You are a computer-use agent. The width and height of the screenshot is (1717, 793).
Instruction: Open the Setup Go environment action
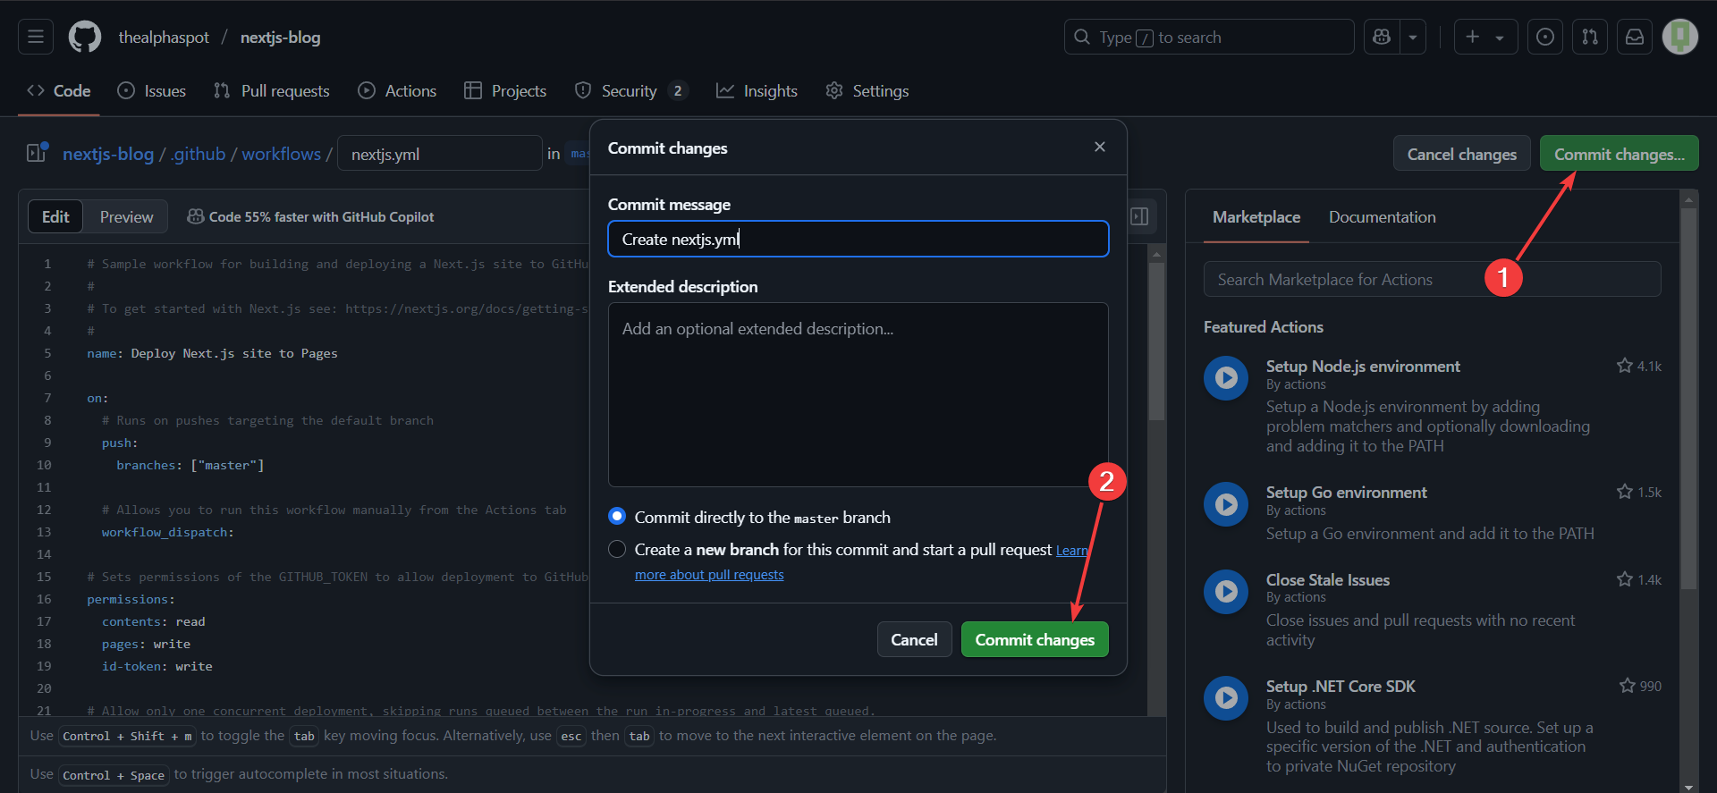coord(1346,492)
